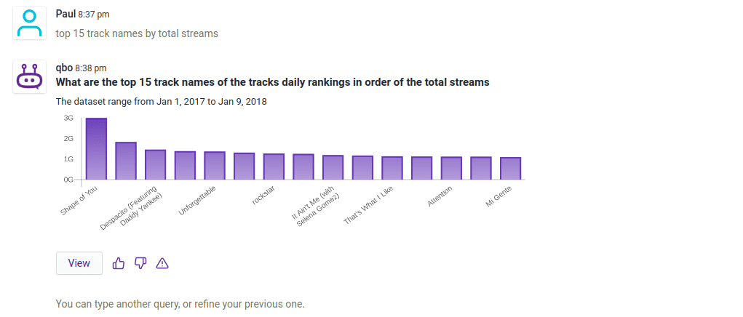
Task: Click Paul's user avatar icon
Action: [31, 24]
